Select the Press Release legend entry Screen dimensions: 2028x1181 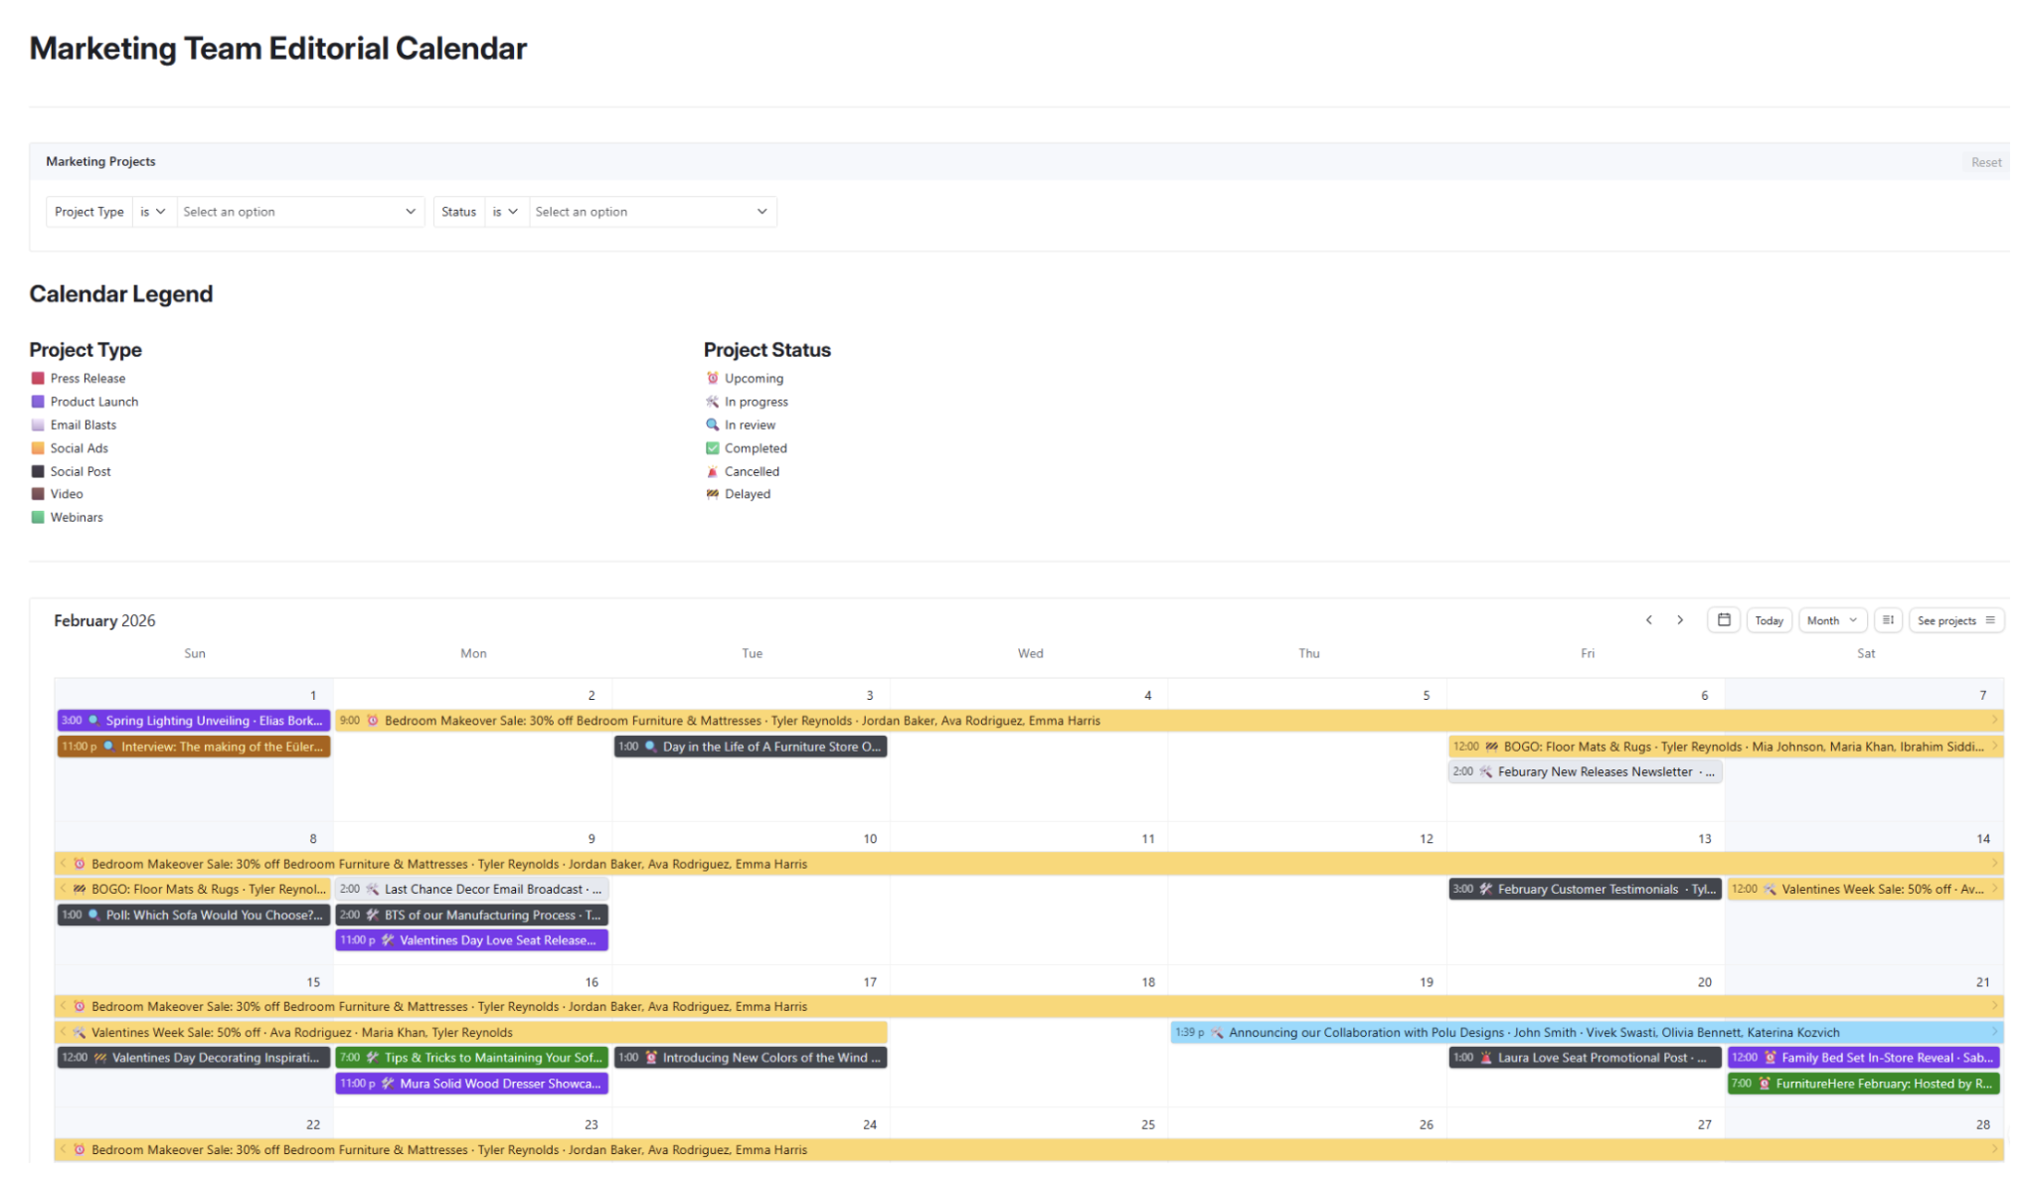(86, 378)
